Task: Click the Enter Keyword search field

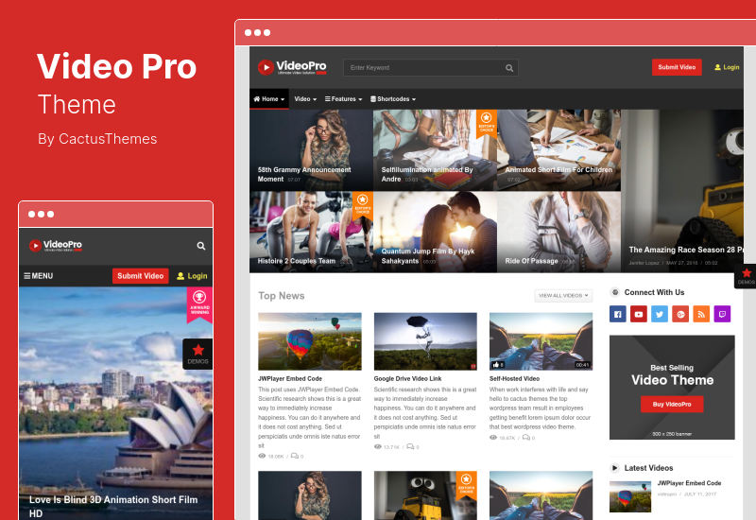Action: click(x=431, y=68)
